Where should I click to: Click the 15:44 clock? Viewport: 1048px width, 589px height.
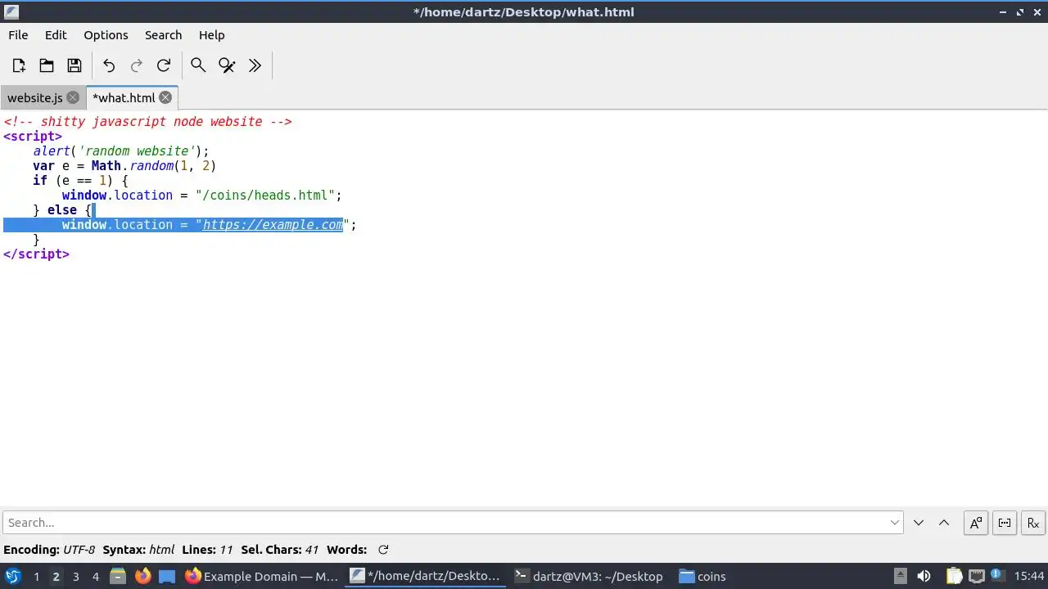pyautogui.click(x=1028, y=576)
